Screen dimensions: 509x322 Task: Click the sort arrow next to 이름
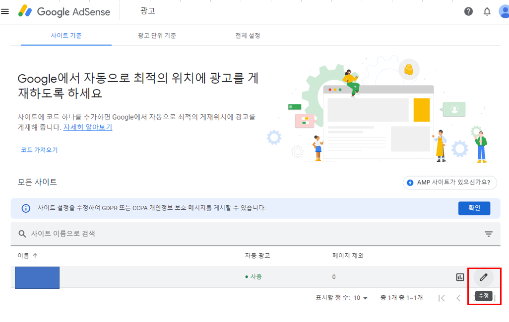pos(35,255)
